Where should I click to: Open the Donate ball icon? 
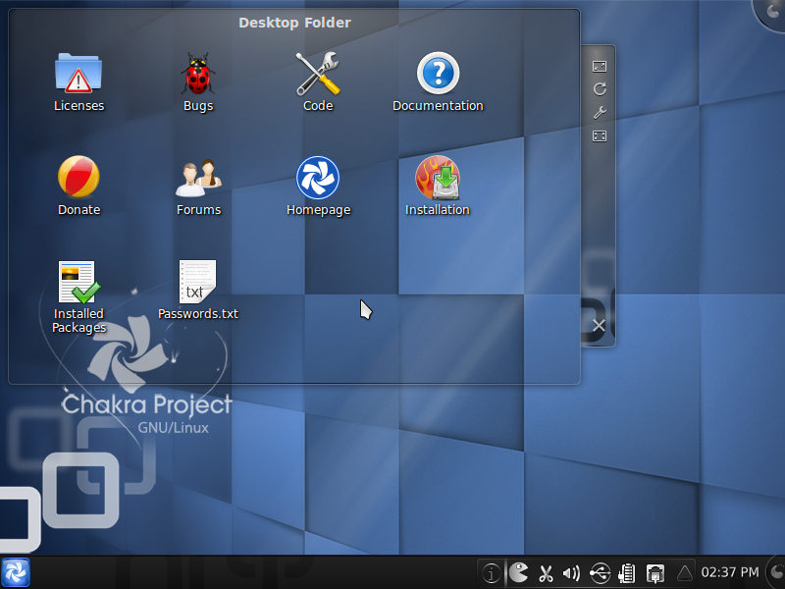click(78, 177)
